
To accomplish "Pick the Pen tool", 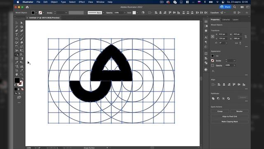I will click(16, 31).
